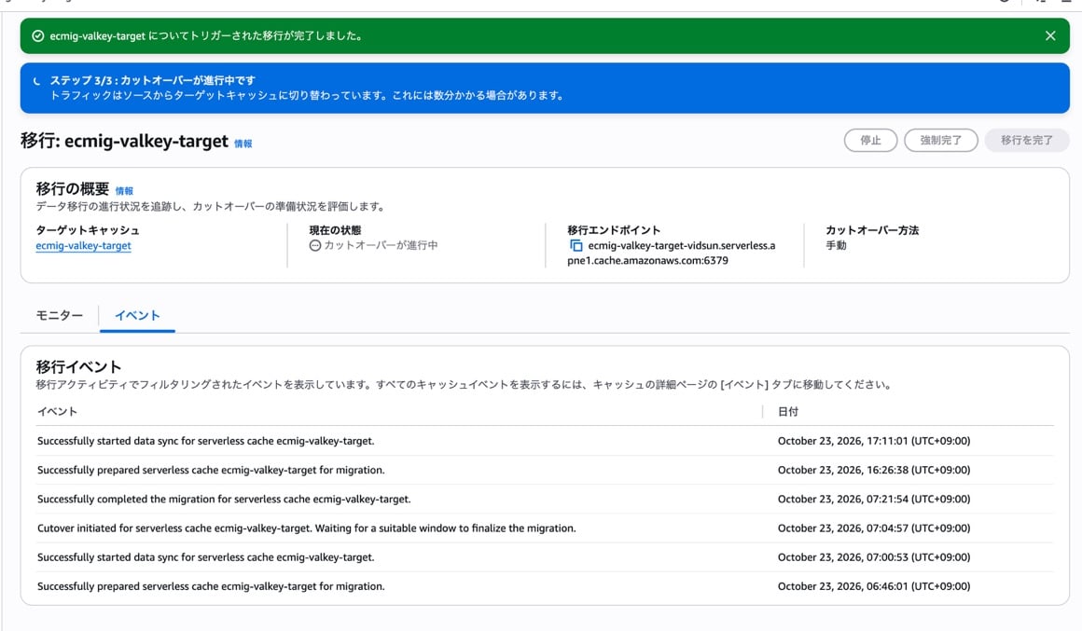Copy the migration endpoint address
This screenshot has width=1082, height=631.
576,245
